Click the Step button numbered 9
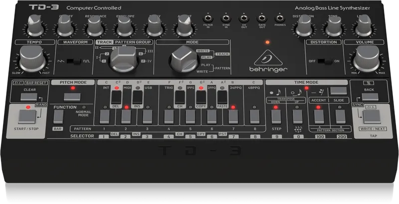 pos(276,117)
